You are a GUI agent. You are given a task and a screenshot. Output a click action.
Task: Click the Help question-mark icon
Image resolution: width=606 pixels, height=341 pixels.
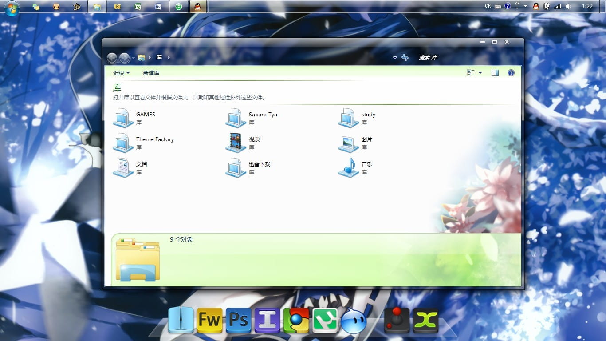(511, 73)
